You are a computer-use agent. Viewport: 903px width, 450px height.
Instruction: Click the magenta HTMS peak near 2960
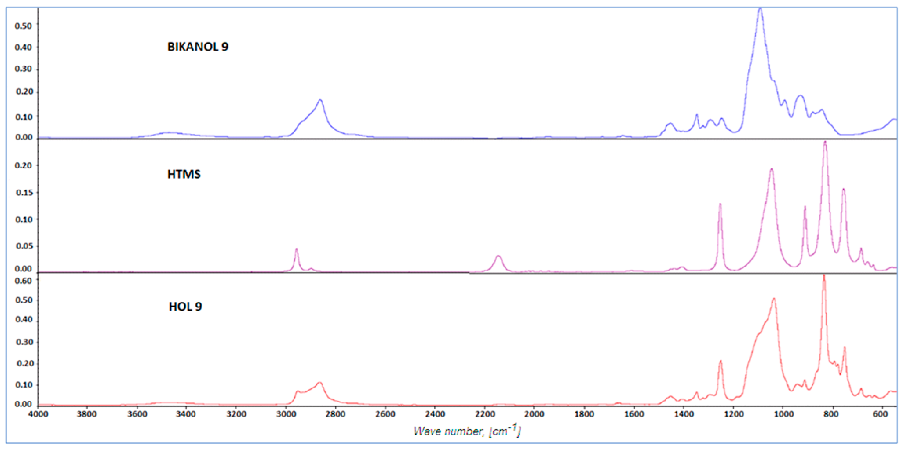(297, 249)
